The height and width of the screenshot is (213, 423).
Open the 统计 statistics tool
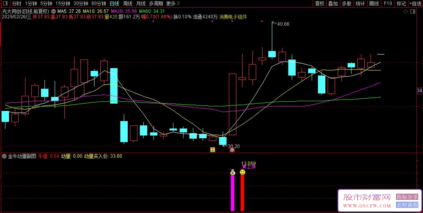(360, 3)
